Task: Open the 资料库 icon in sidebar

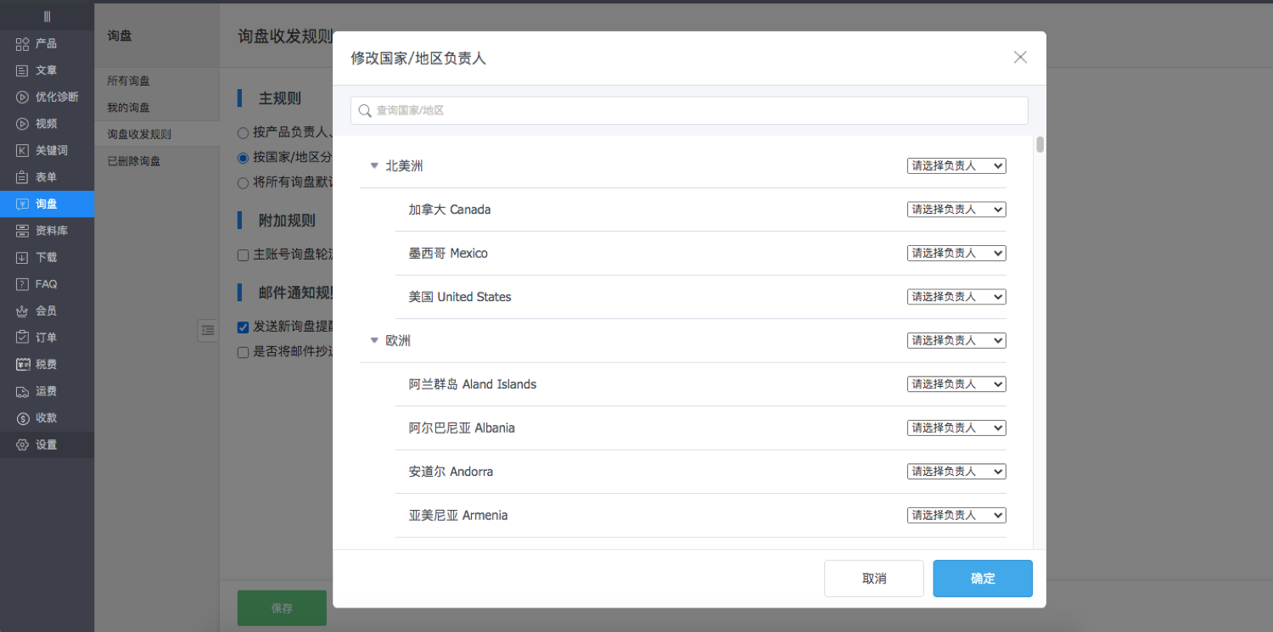Action: click(23, 231)
